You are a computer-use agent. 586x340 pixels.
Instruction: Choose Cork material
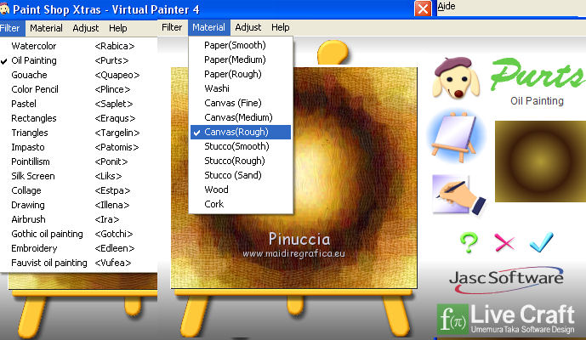point(241,204)
